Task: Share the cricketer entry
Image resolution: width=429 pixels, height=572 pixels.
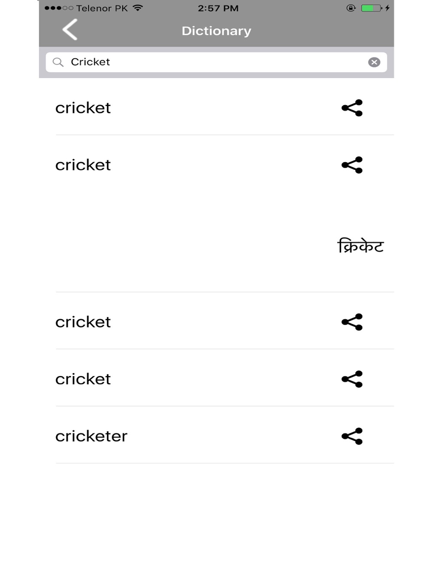Action: (x=352, y=437)
